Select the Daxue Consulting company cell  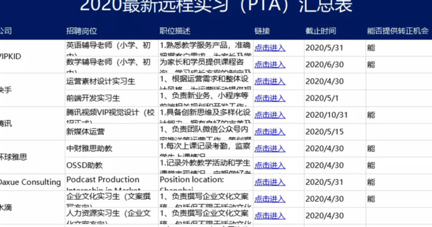click(32, 183)
